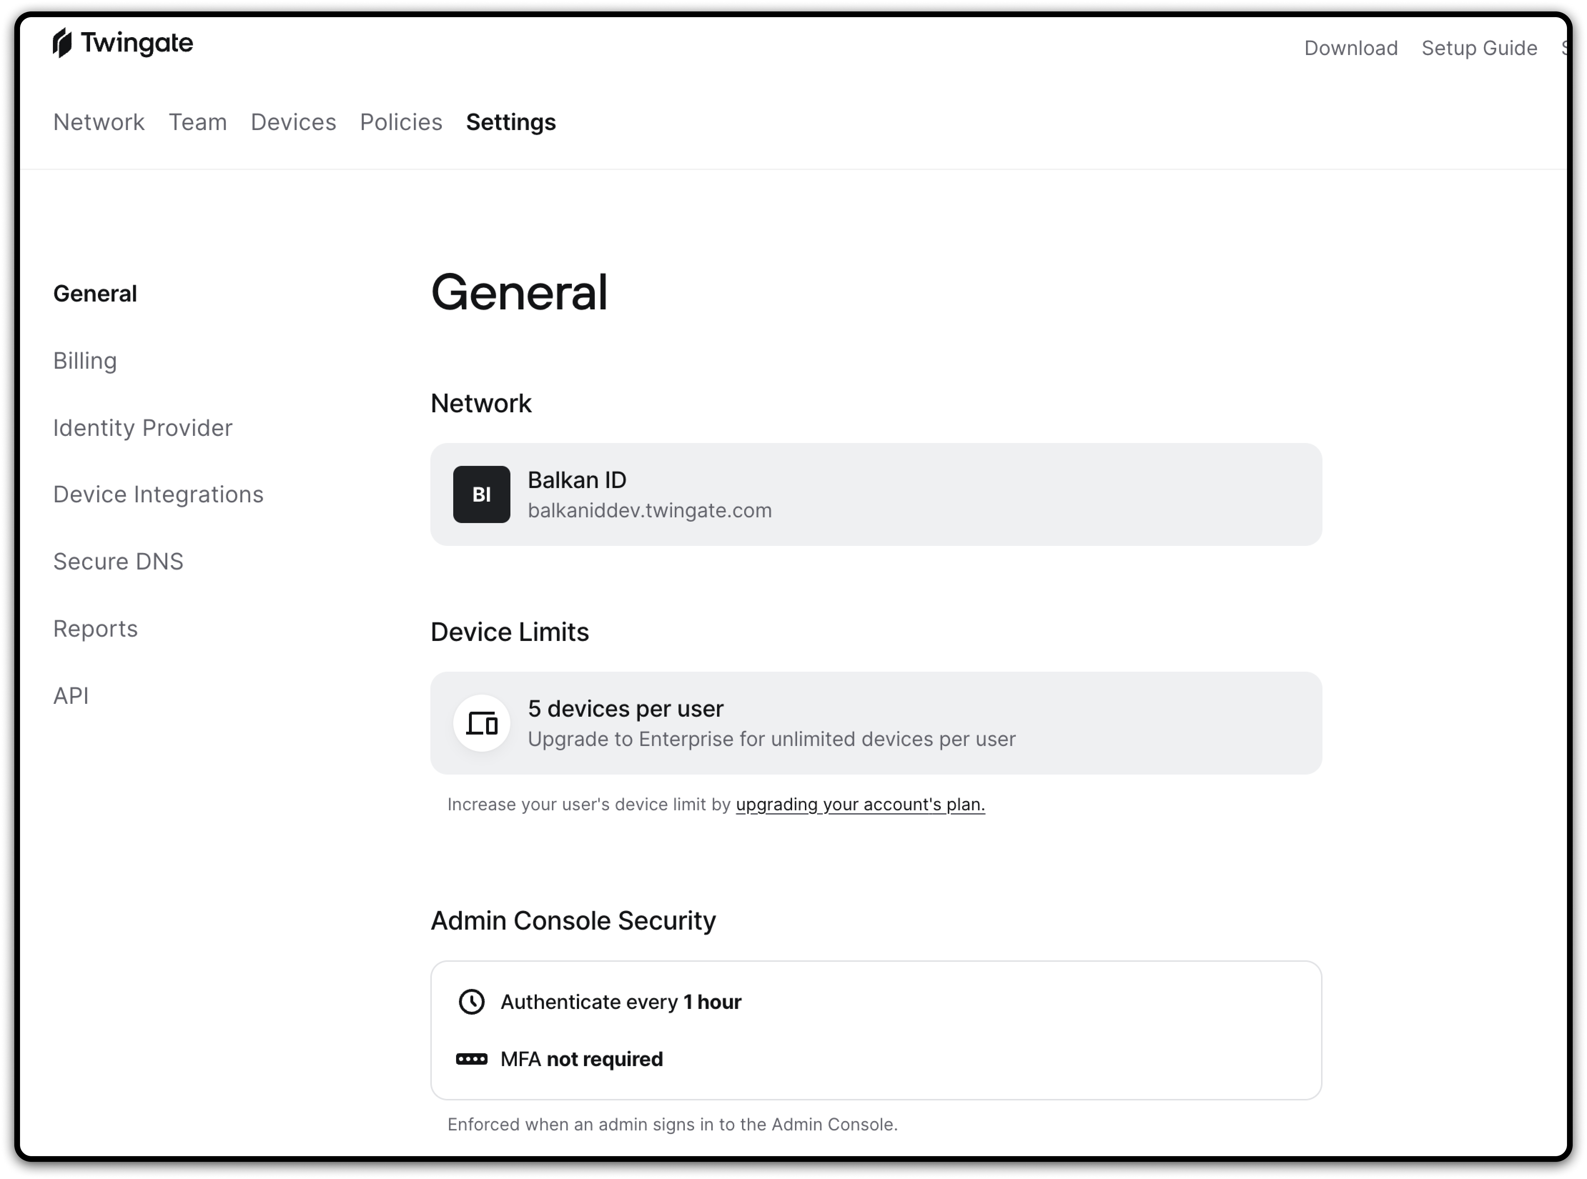Open the Network tab

[x=99, y=122]
